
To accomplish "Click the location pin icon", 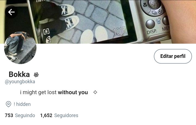I will point(8,104).
